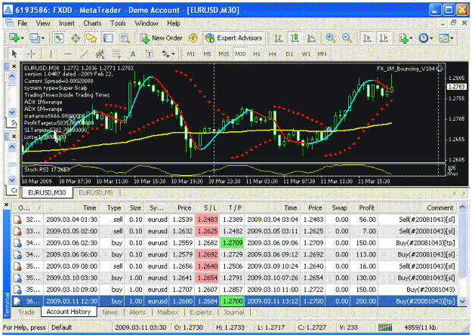The height and width of the screenshot is (335, 472).
Task: Open MetaEditor via the yellow diamond icon
Action: pyautogui.click(x=193, y=38)
